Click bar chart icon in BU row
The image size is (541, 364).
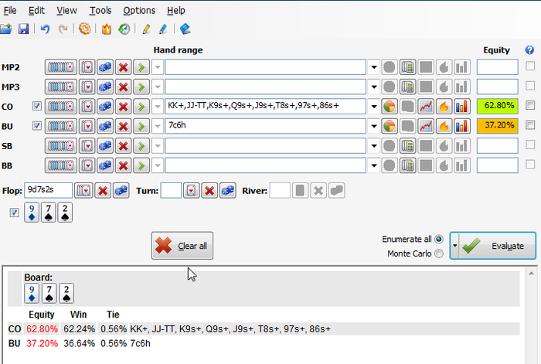click(461, 126)
